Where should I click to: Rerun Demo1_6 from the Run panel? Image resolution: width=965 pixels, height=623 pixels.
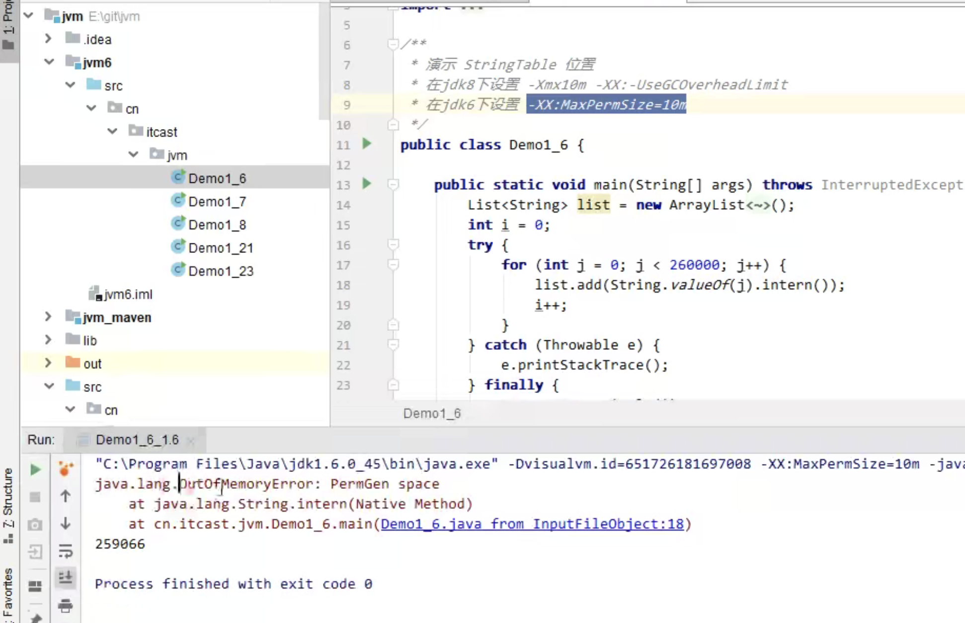pos(35,469)
